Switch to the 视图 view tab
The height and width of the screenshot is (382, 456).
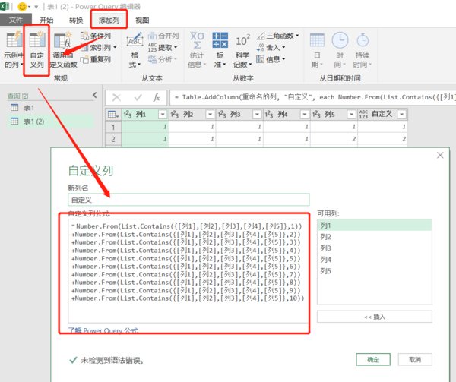tap(142, 20)
